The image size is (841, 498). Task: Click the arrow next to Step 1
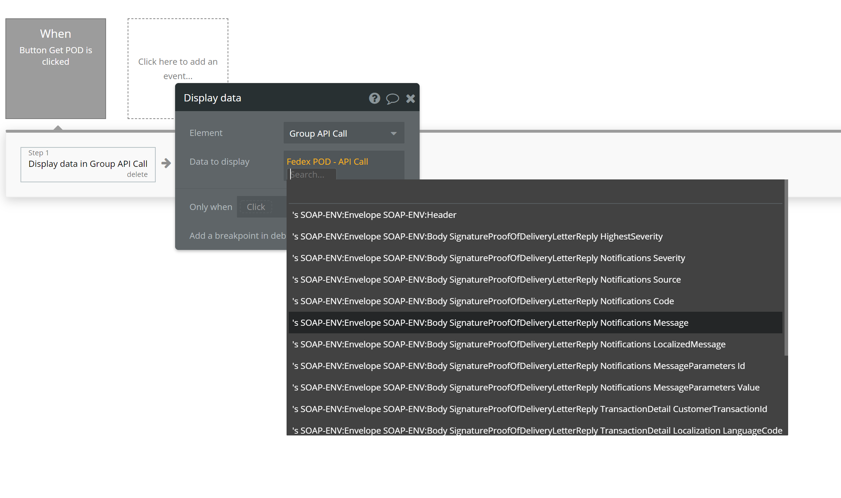(166, 163)
